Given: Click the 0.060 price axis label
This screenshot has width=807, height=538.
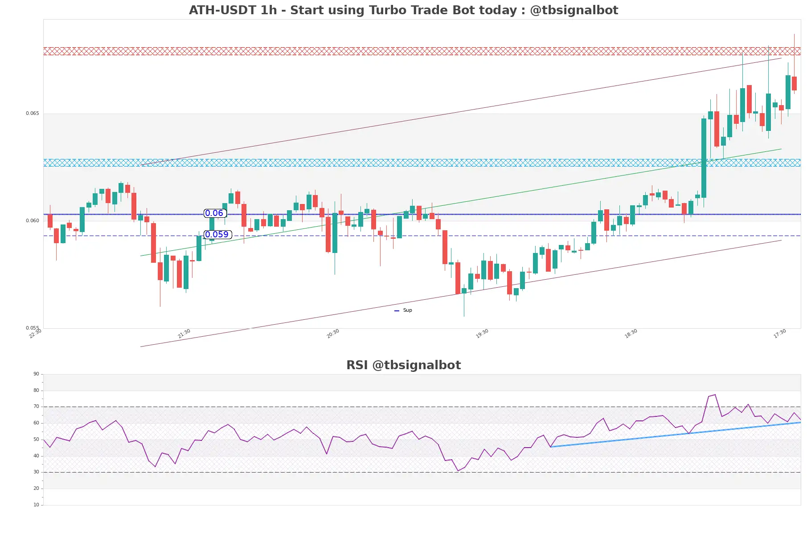Looking at the screenshot, I should pyautogui.click(x=32, y=220).
